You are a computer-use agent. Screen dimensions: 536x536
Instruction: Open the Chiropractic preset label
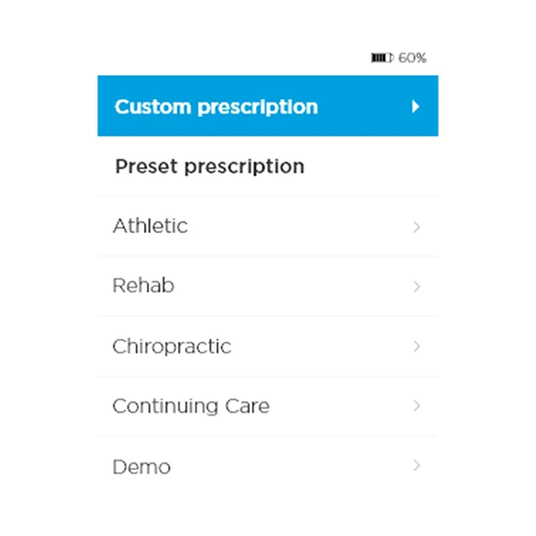click(x=172, y=347)
